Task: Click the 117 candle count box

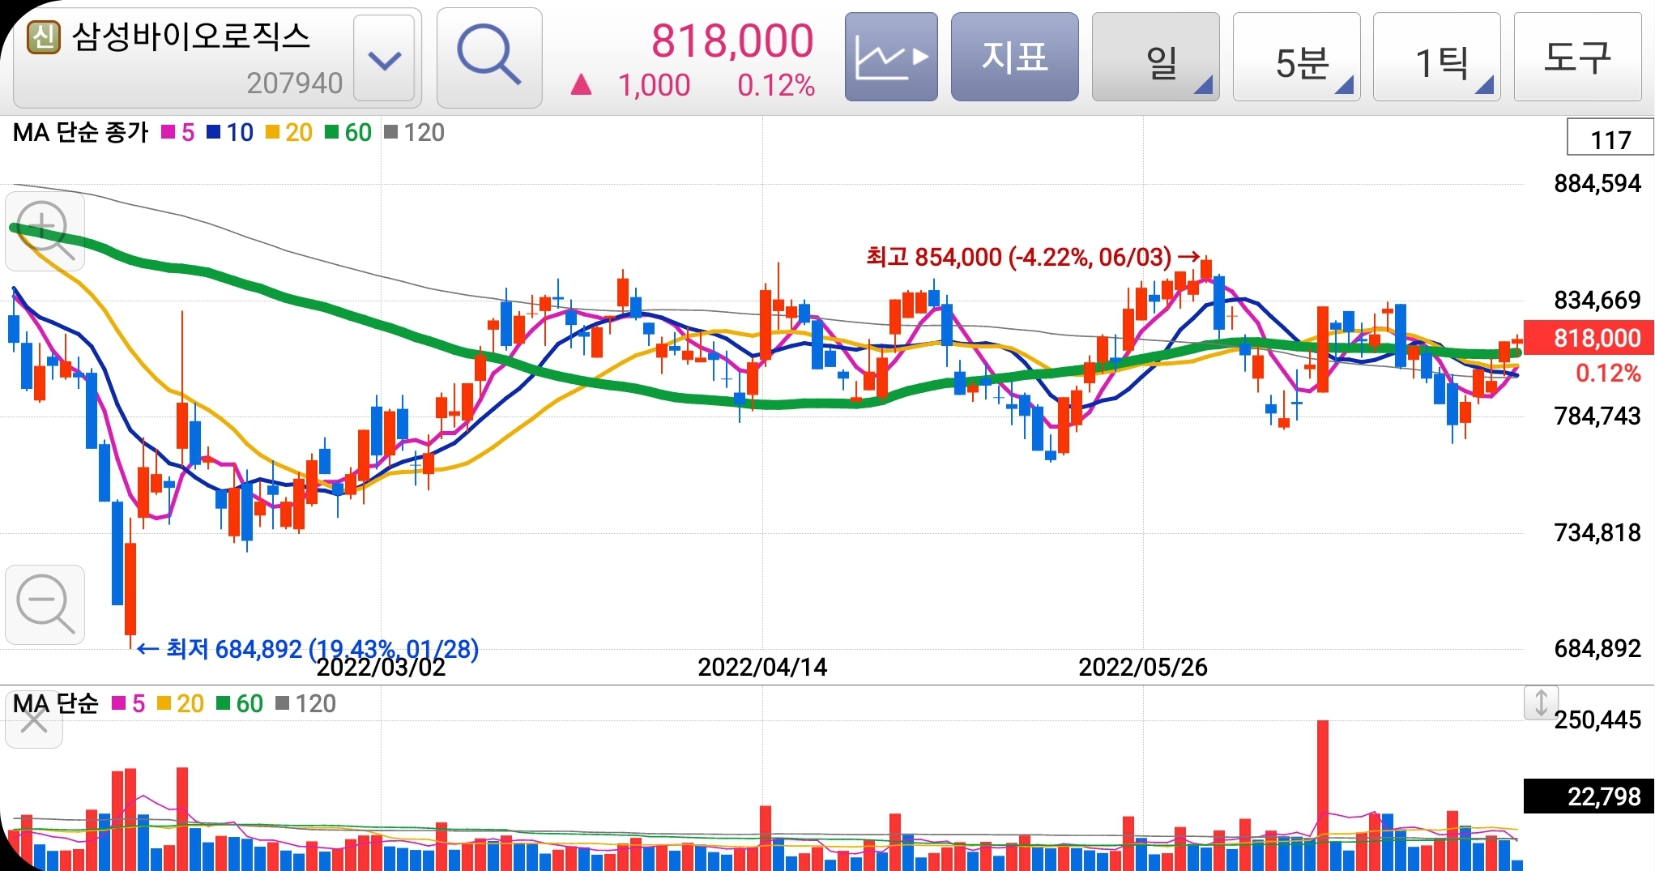Action: pos(1610,138)
